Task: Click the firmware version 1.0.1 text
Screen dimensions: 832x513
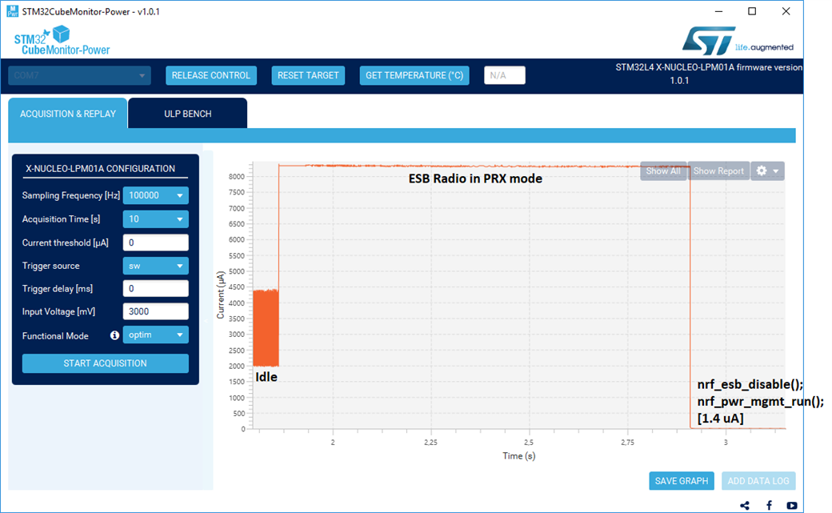Action: click(709, 74)
